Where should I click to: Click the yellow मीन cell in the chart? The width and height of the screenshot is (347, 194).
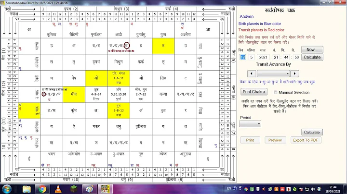point(74,94)
